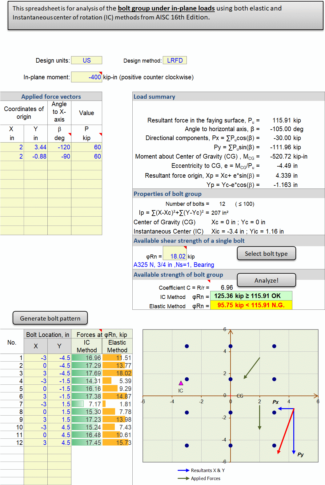Select the CG label at chart origin
325x485 pixels.
tap(240, 396)
